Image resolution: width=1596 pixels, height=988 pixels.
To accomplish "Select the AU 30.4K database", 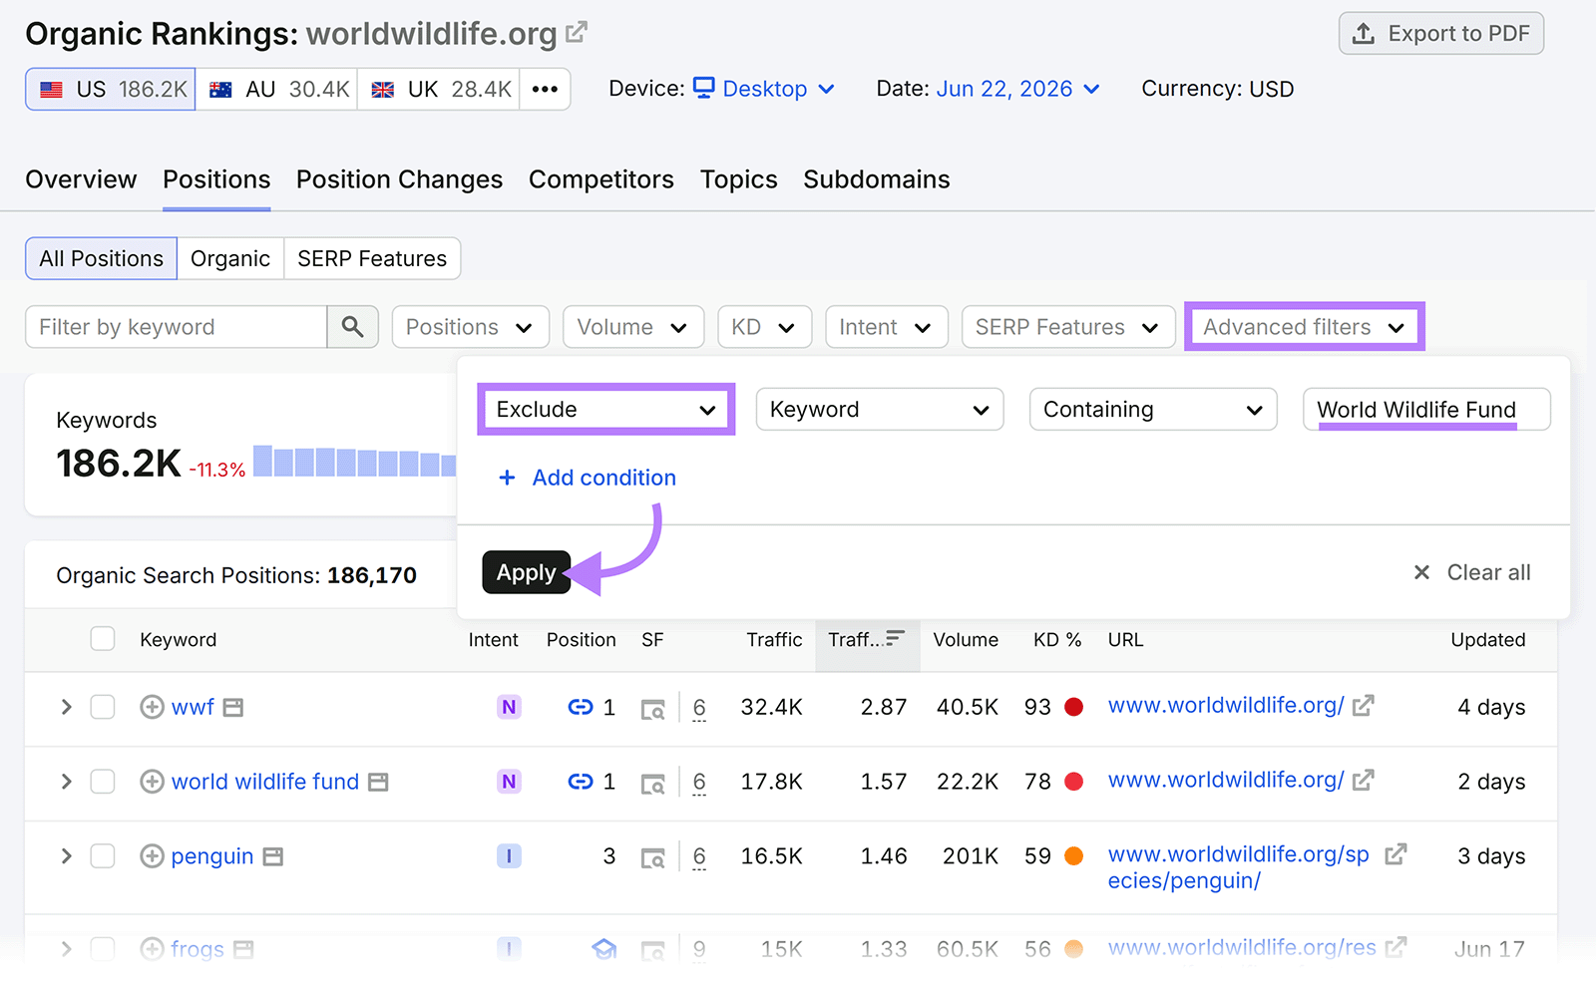I will (277, 89).
